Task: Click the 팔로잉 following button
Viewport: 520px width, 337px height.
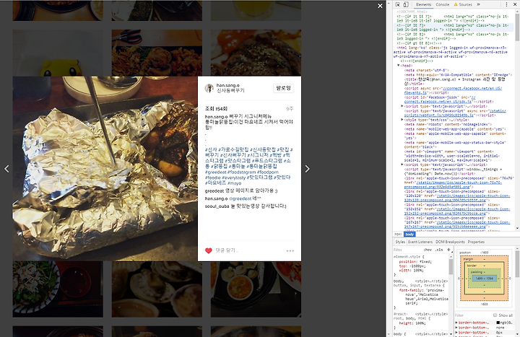Action: point(283,88)
